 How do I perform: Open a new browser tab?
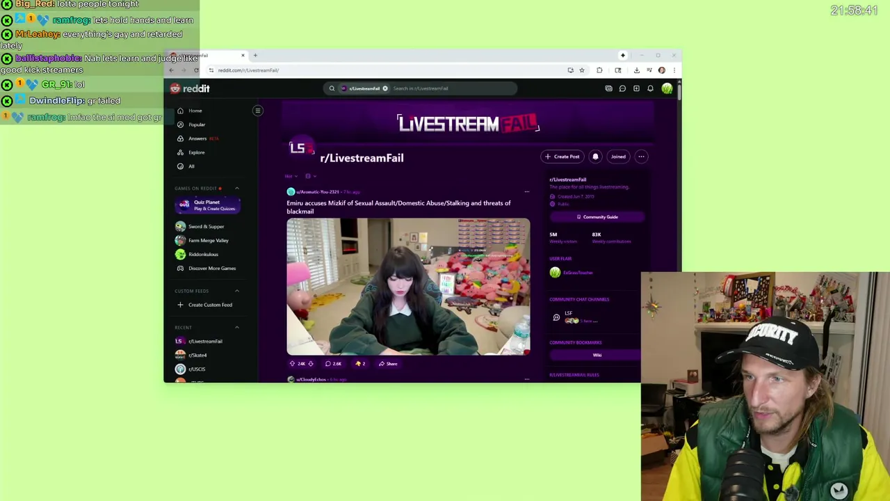255,55
